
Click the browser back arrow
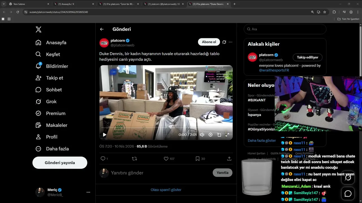click(x=4, y=12)
